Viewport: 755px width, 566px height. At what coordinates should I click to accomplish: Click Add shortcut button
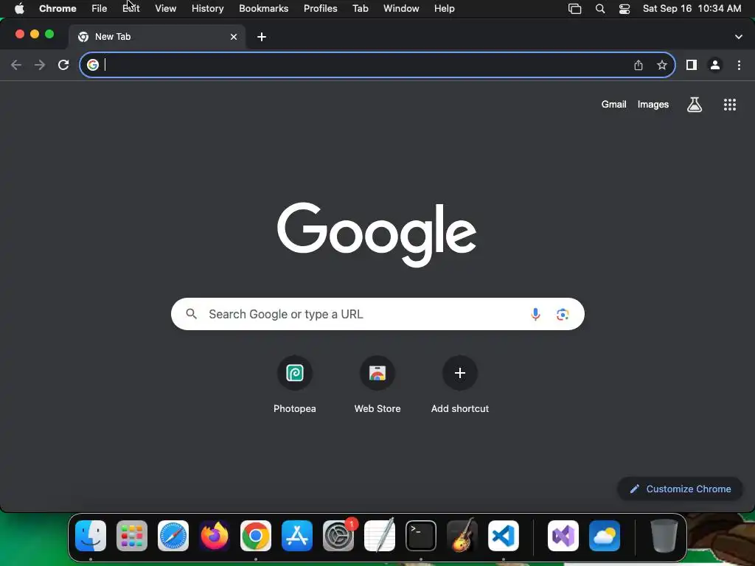click(x=460, y=373)
